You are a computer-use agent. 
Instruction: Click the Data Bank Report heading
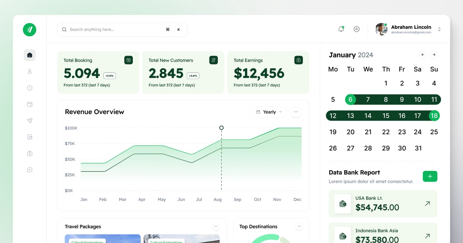pos(354,172)
